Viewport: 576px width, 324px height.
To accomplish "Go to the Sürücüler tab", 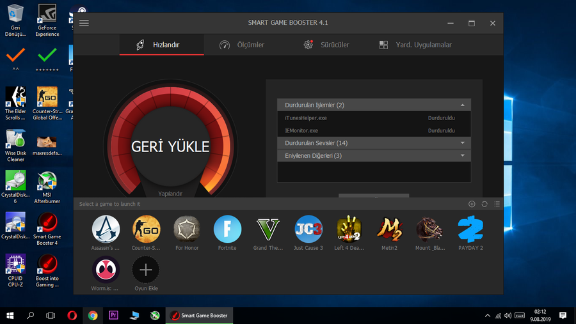I will pyautogui.click(x=326, y=45).
